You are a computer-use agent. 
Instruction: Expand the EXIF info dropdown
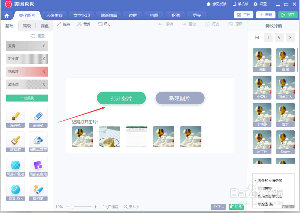click(218, 207)
